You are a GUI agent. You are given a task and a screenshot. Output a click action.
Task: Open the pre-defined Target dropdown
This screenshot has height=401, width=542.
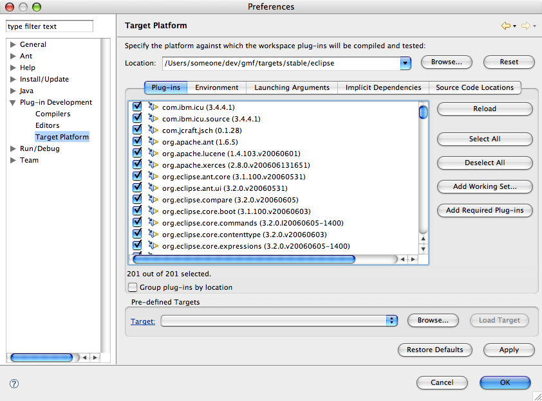coord(391,321)
